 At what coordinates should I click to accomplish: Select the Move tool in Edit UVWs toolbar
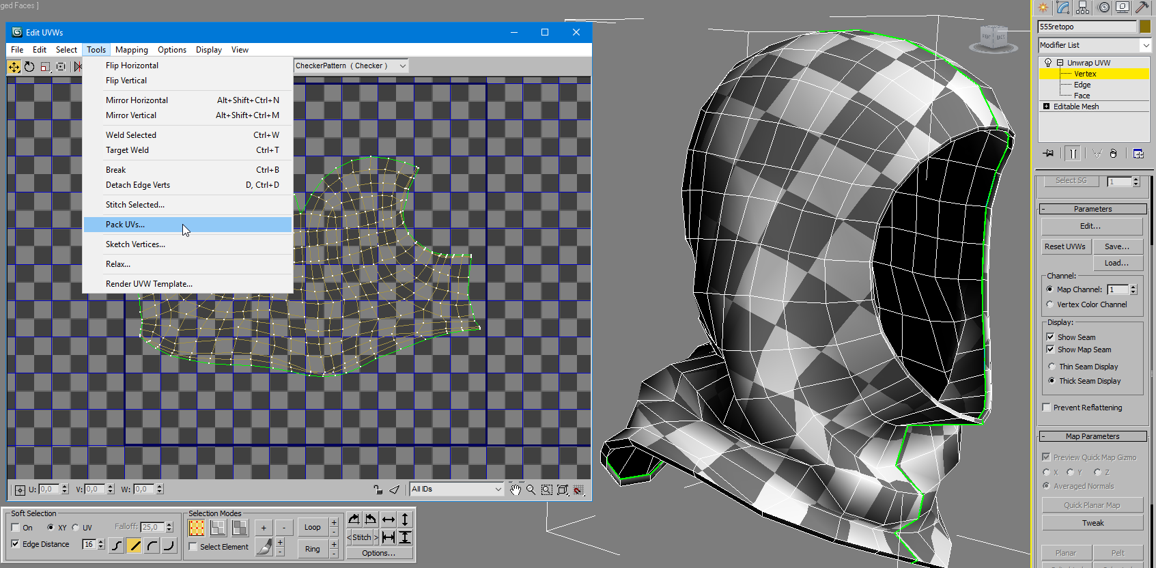[14, 66]
